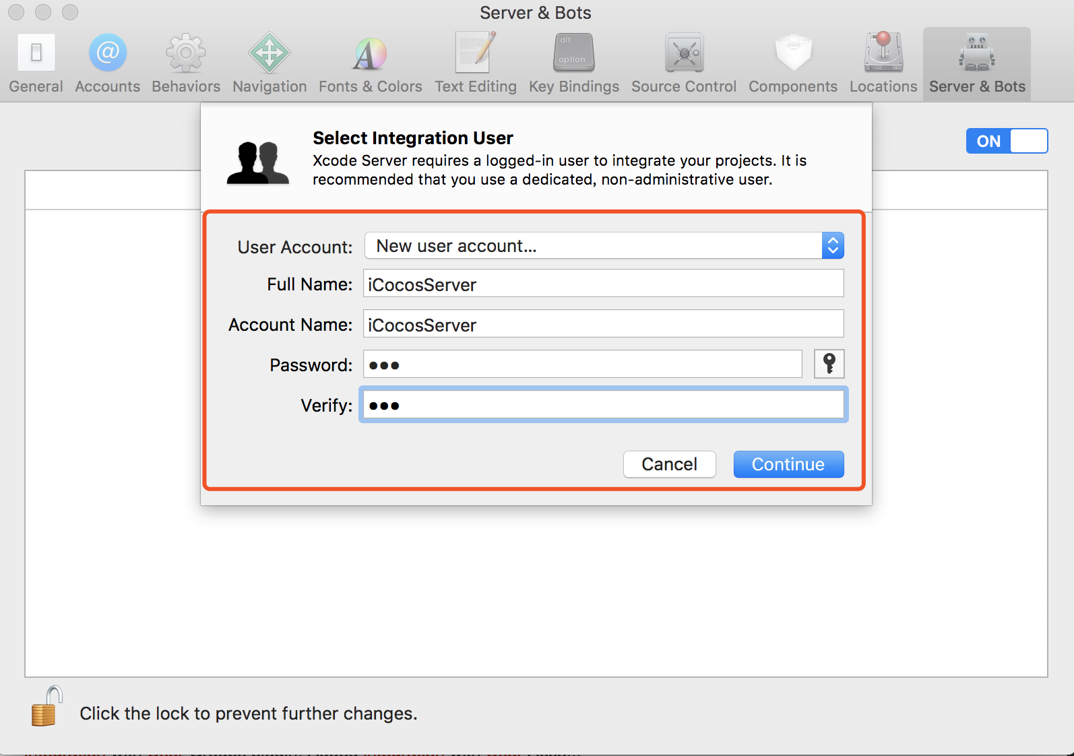Viewport: 1074px width, 756px height.
Task: Click the Verify password field
Action: click(604, 405)
